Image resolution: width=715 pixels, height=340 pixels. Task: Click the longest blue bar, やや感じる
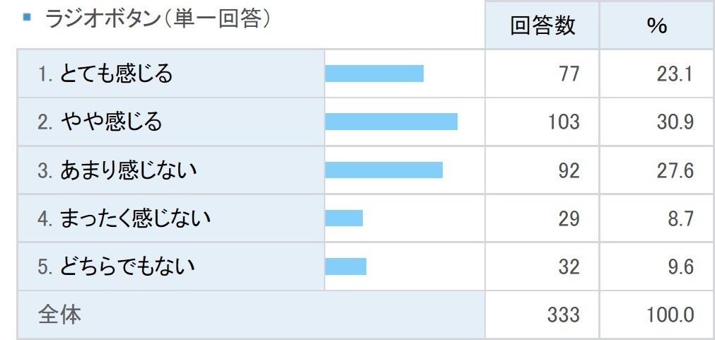pos(391,122)
